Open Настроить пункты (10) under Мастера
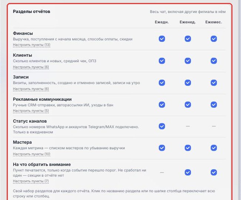 32,154
